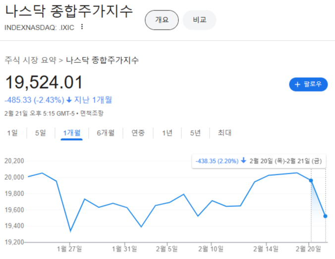Click the 19,400 y-axis label

14,226
